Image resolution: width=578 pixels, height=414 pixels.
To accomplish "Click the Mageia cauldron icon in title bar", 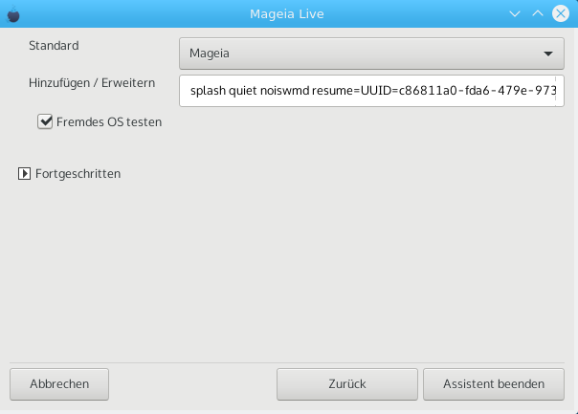I will point(13,14).
